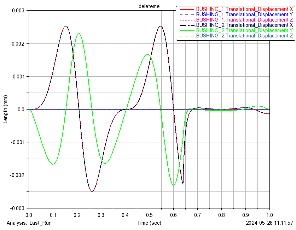Choose the BUSHING_2.Translational_Displacement.Y legend text
Screen dimensions: 296x230
point(244,30)
